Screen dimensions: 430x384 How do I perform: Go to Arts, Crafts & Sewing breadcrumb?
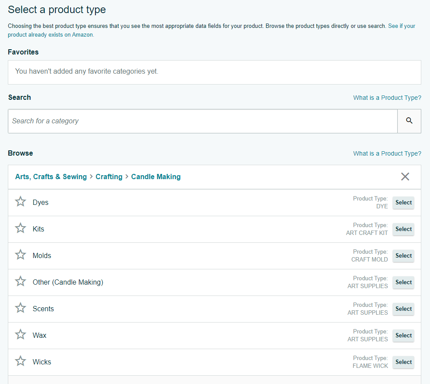coord(51,177)
